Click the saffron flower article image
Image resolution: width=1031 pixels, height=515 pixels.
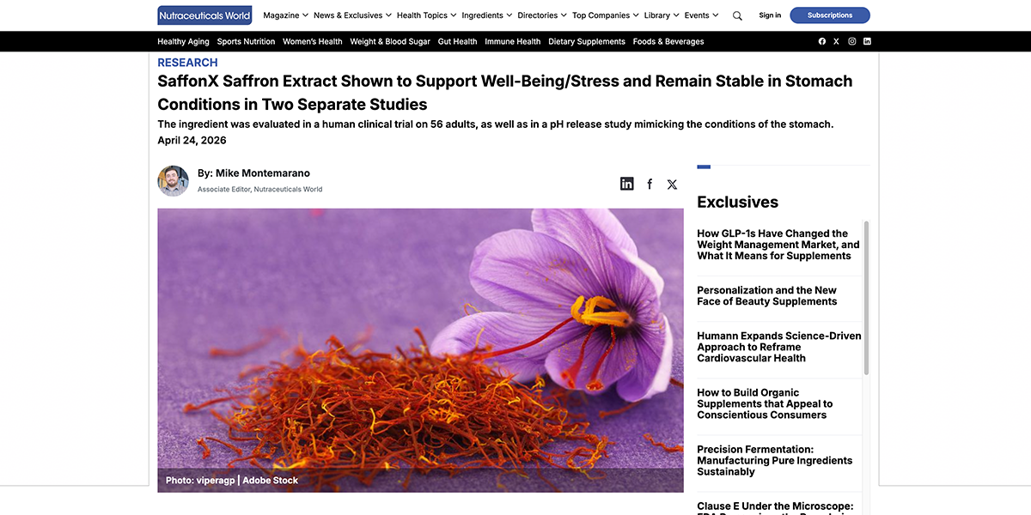[x=420, y=350]
